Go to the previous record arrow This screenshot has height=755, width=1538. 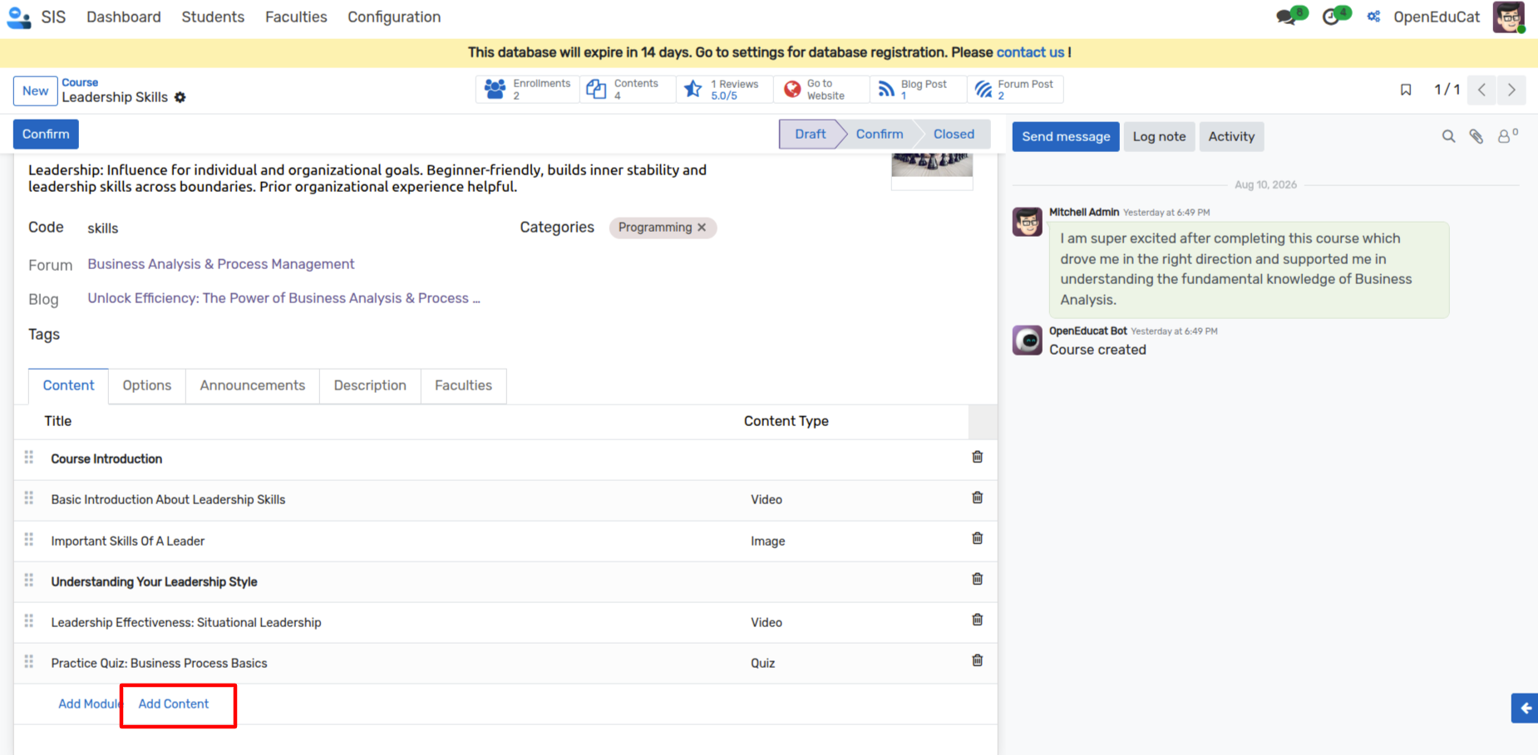1481,90
